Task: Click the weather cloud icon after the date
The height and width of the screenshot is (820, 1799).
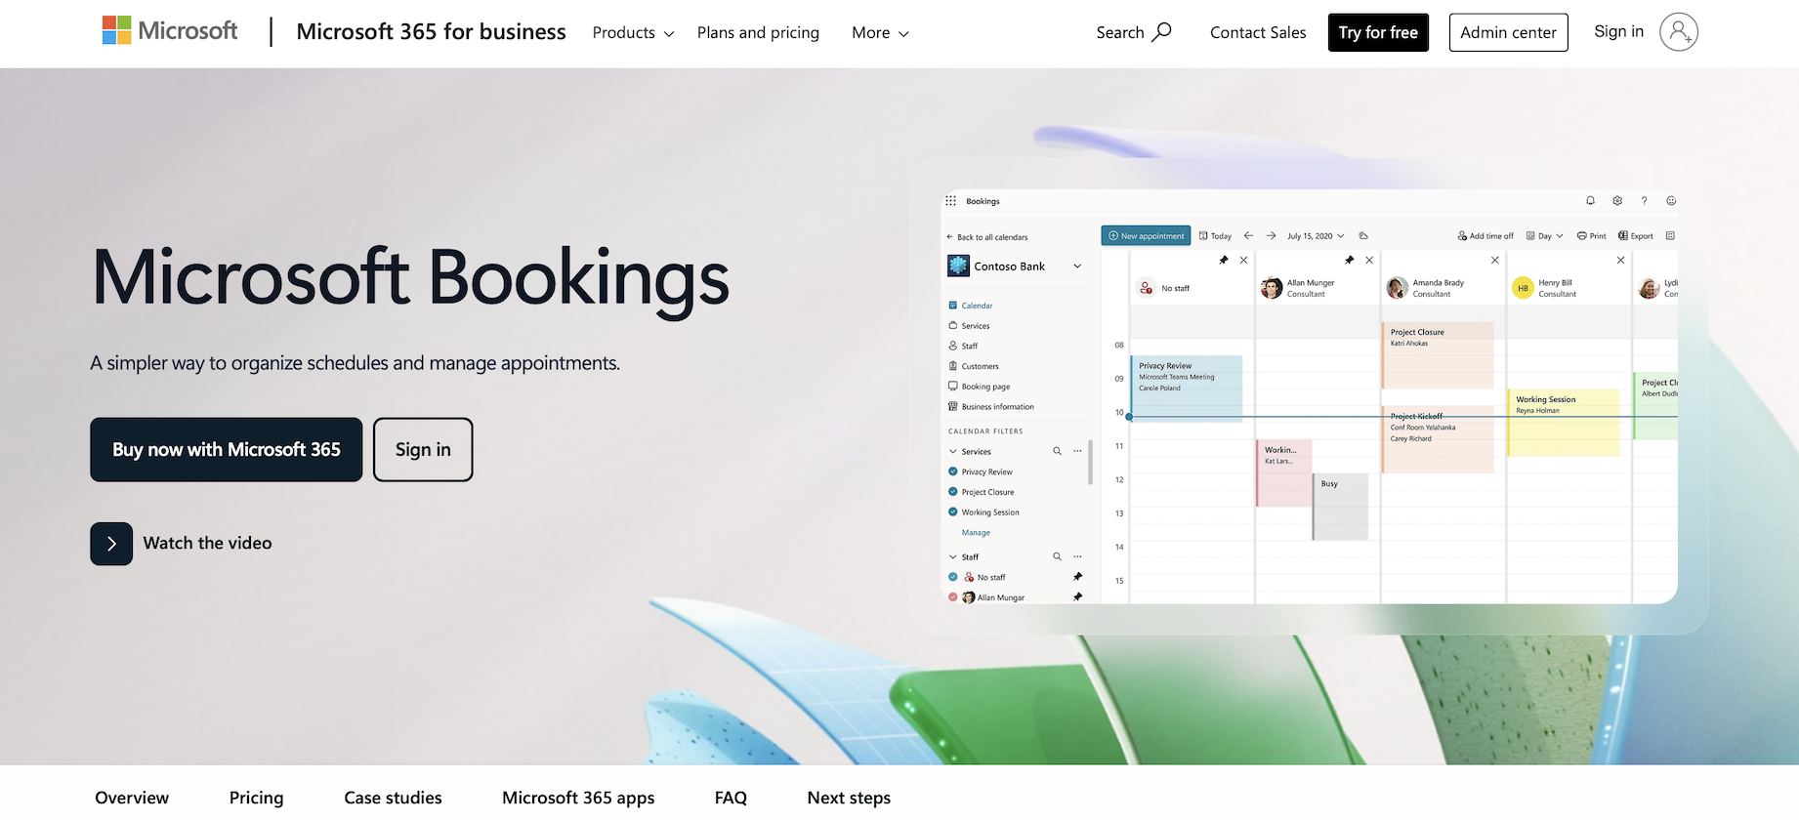Action: click(x=1363, y=235)
